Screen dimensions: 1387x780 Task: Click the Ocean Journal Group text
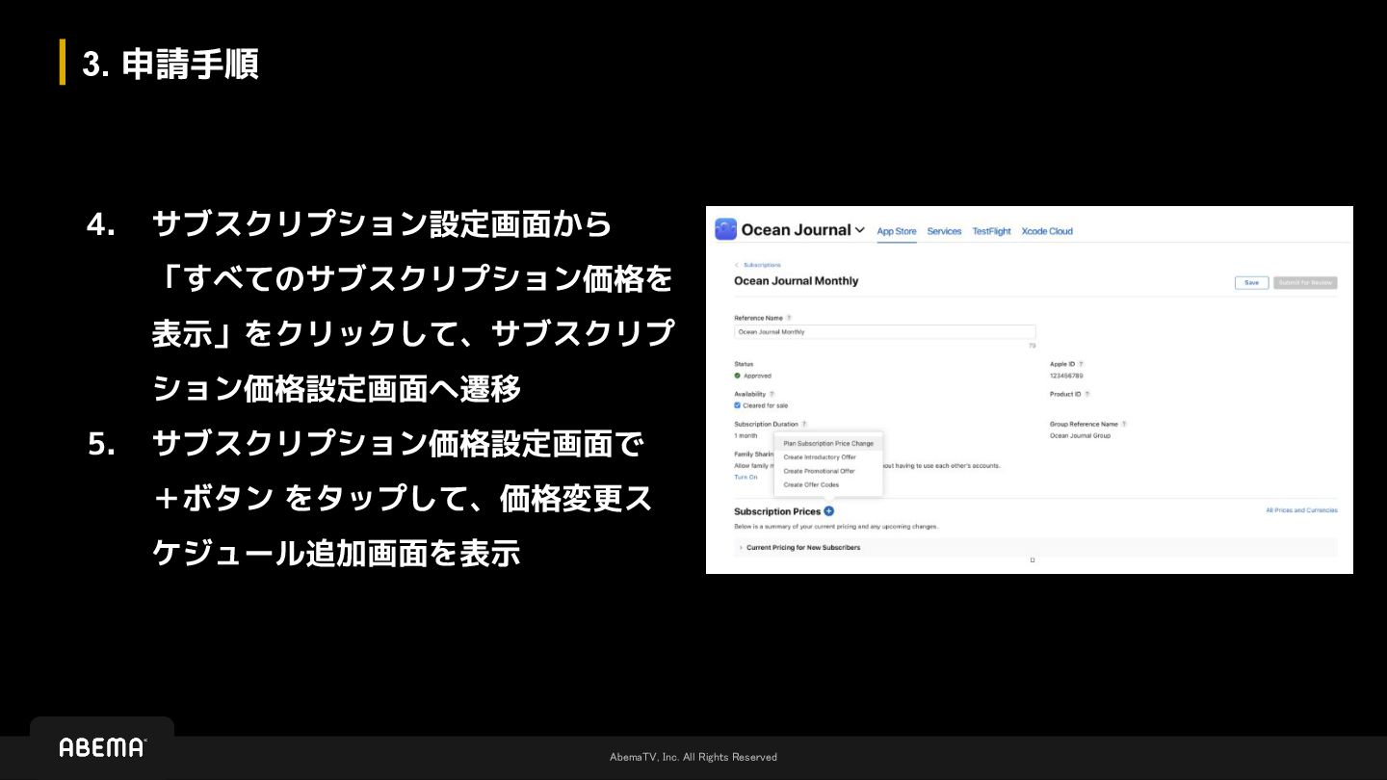(1080, 435)
